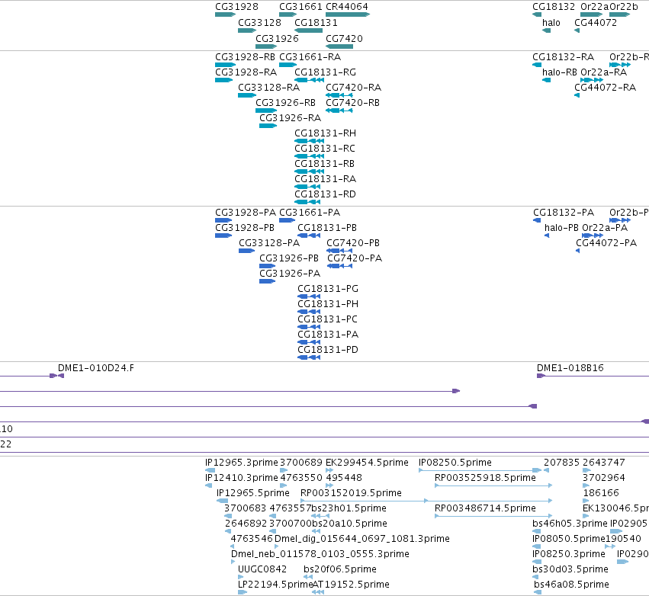Screen dimensions: 649x596
Task: Select EST RP003152019.5prime
Action: click(426, 501)
